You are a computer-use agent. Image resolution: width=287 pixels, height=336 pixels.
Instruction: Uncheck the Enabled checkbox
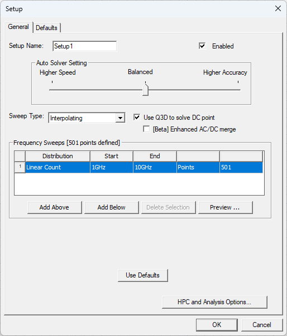click(202, 46)
